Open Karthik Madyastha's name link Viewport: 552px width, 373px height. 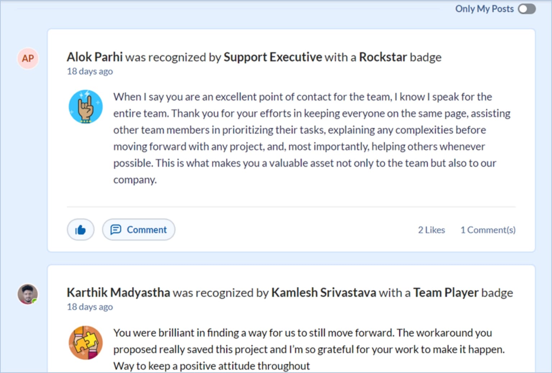coord(118,293)
